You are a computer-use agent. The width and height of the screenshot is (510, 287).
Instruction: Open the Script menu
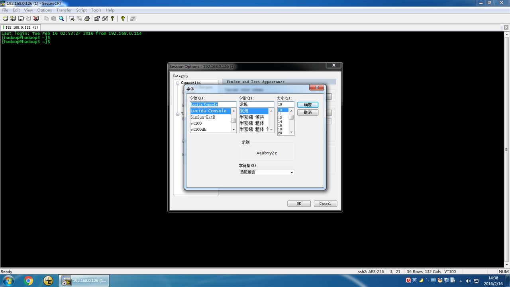coord(82,10)
